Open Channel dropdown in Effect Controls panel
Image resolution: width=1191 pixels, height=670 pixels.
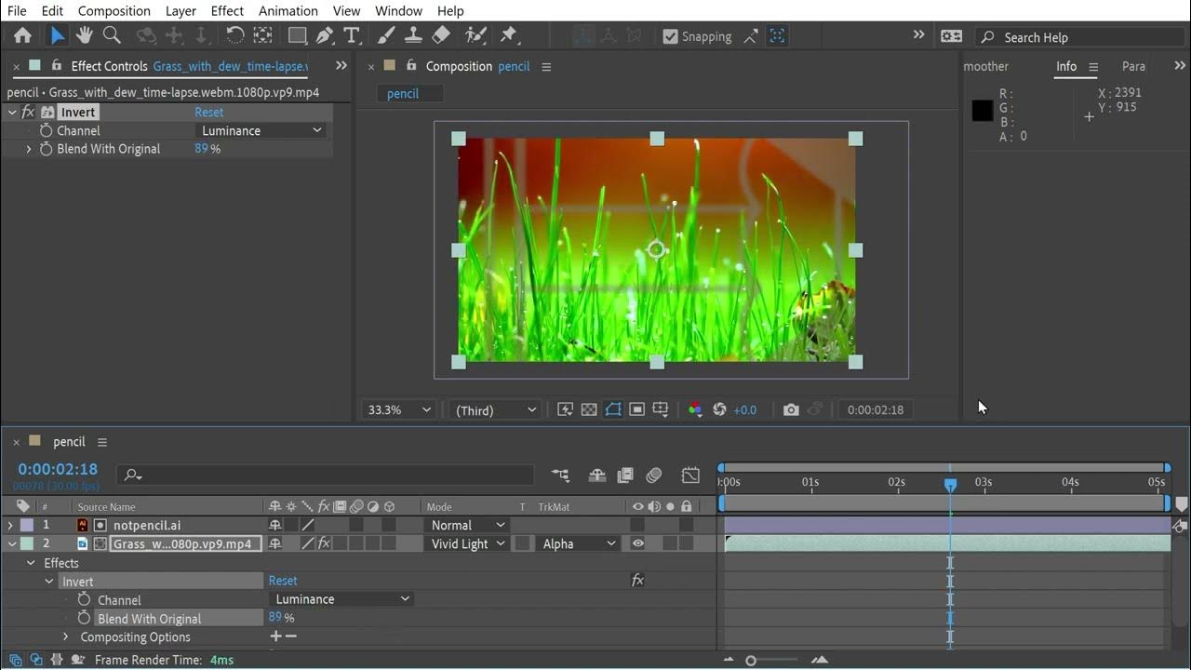point(261,130)
